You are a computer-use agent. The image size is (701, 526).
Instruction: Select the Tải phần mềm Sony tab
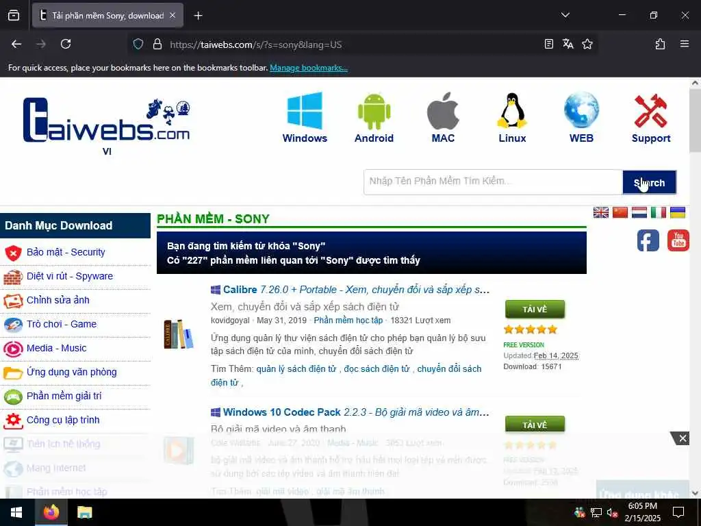click(x=107, y=16)
